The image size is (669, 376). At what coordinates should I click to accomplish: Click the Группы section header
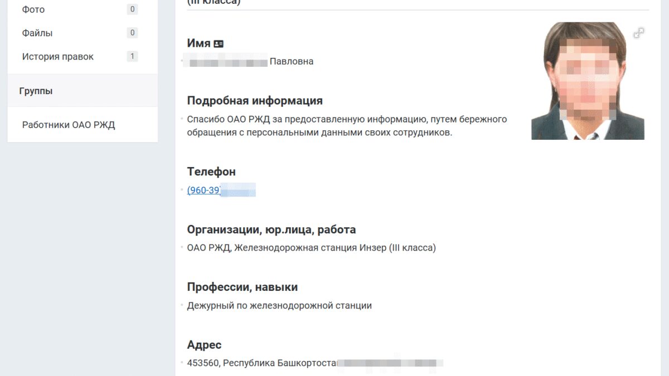(36, 91)
